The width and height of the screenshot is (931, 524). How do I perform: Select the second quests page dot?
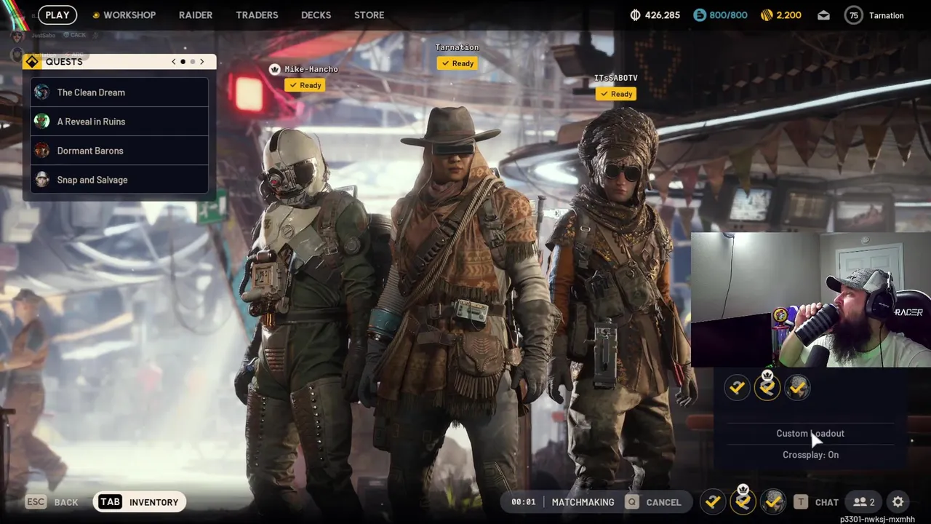click(192, 62)
